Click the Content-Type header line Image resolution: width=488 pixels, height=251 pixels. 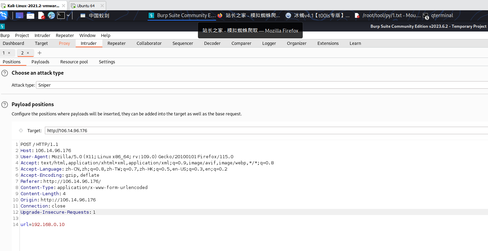pyautogui.click(x=84, y=188)
